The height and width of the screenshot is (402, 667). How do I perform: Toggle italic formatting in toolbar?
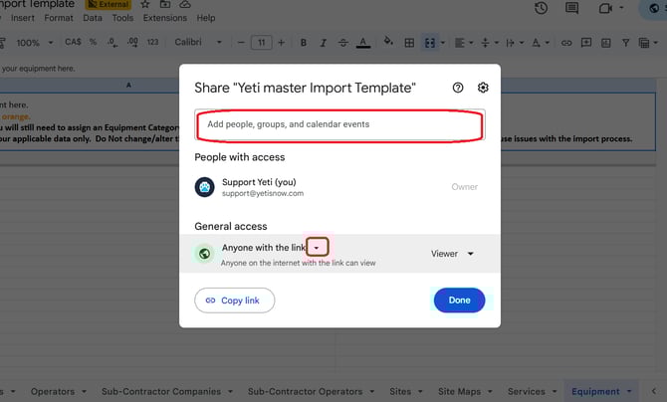click(322, 43)
